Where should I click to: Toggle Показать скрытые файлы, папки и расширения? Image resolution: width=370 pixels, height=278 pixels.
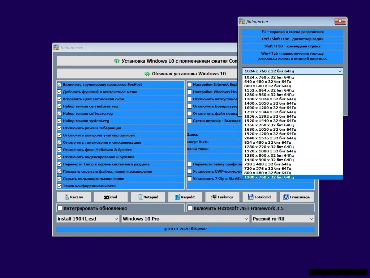[60, 171]
